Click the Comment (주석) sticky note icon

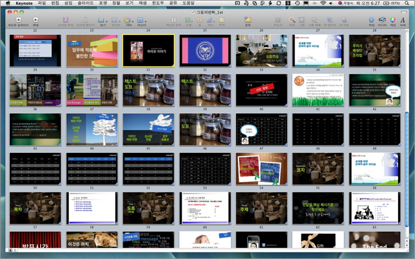click(222, 20)
